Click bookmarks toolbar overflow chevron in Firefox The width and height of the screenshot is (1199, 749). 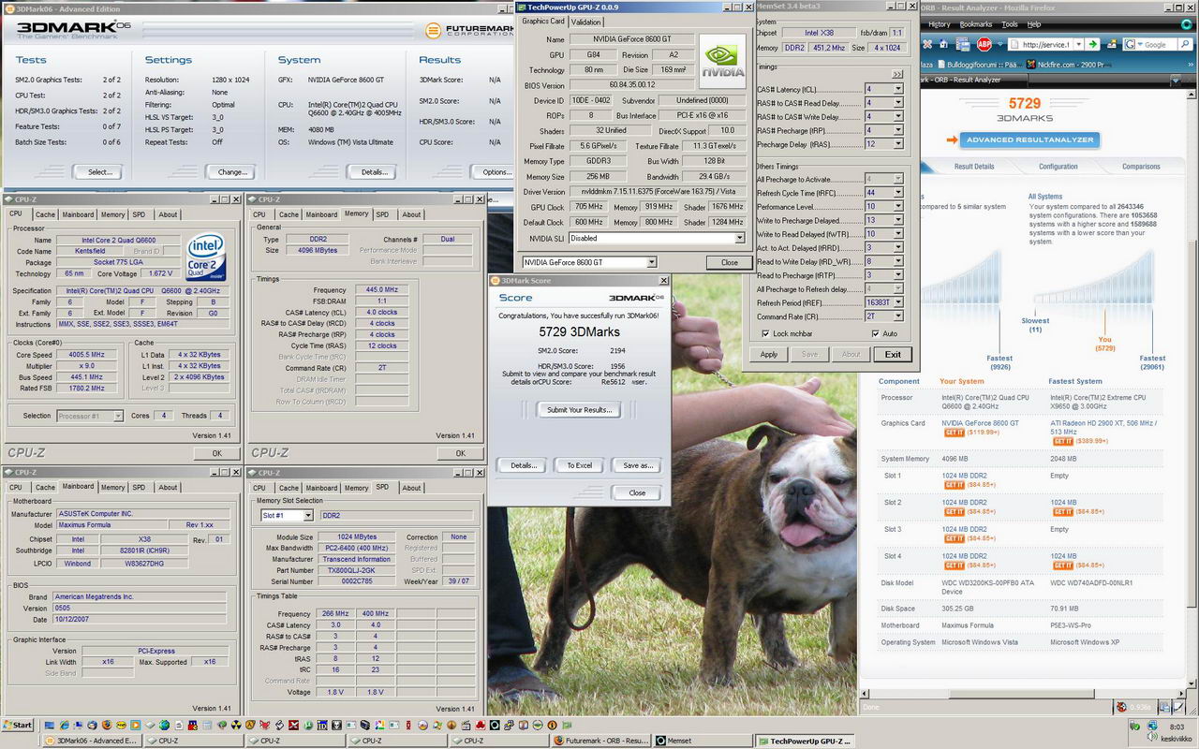[x=1191, y=65]
